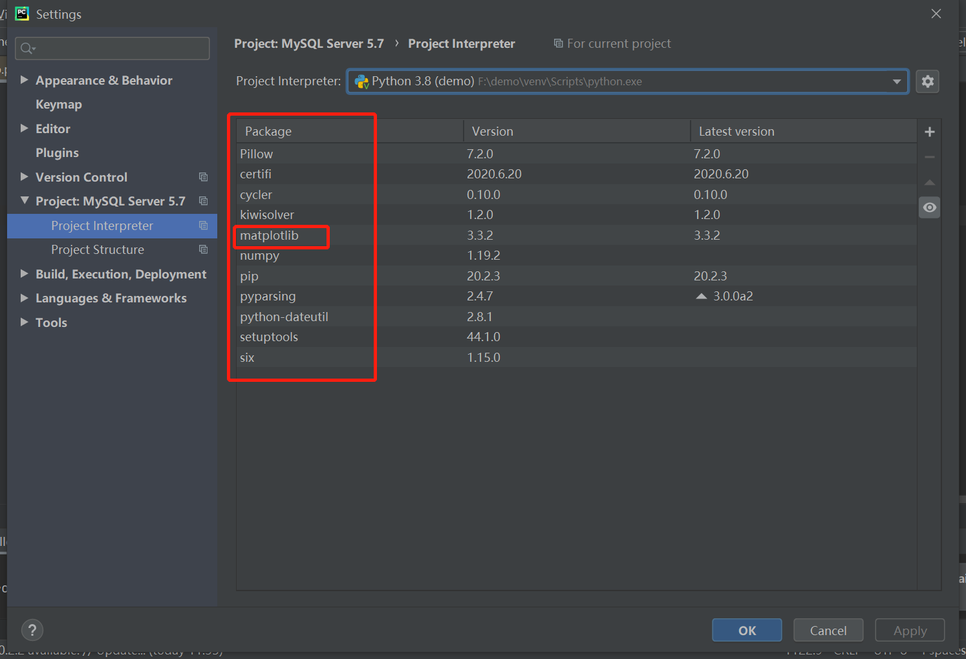Collapse the Project: MySQL Server 5.7 section

pyautogui.click(x=24, y=201)
